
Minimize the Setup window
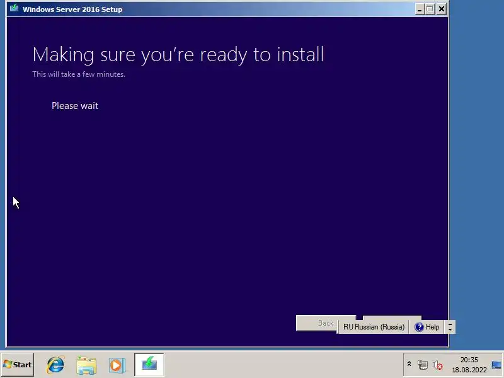pos(419,9)
